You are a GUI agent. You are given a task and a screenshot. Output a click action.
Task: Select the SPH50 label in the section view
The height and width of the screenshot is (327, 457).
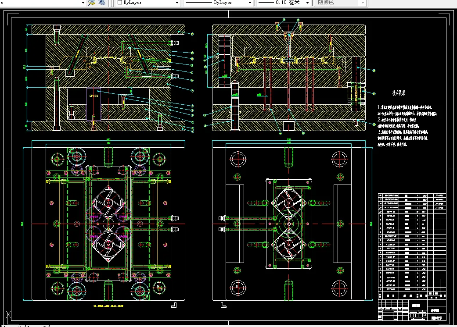pos(94,95)
